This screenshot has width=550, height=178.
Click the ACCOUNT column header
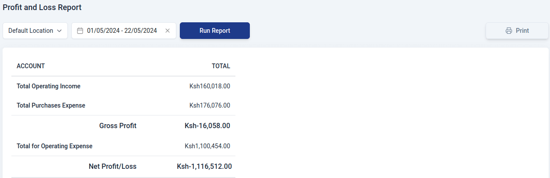coord(31,66)
